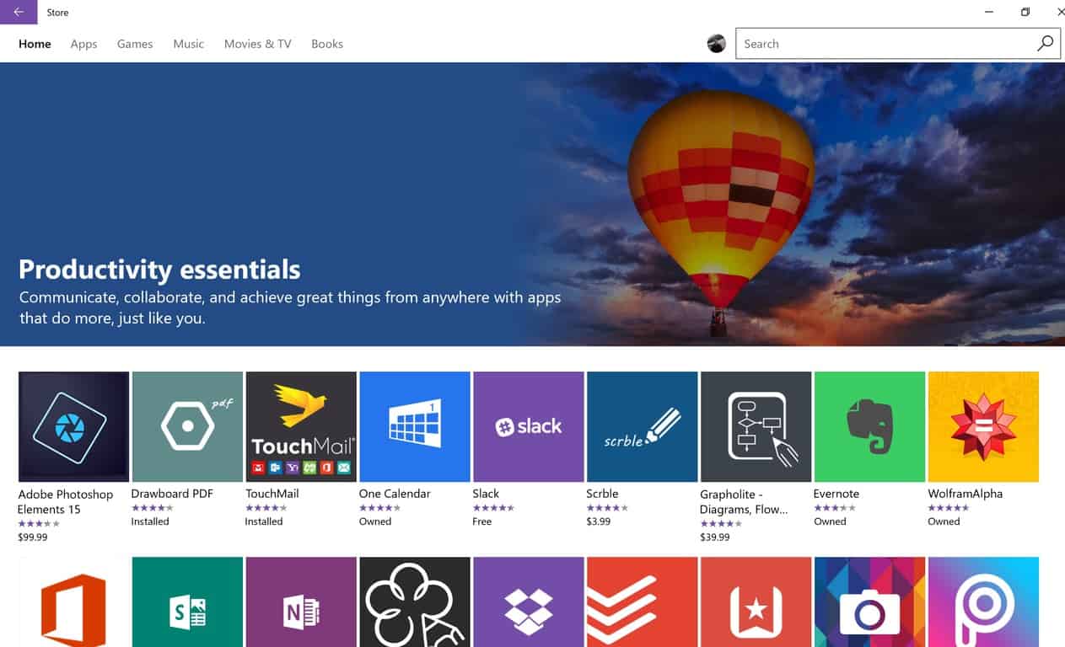Click the Scrble title text
1065x647 pixels.
pos(602,494)
